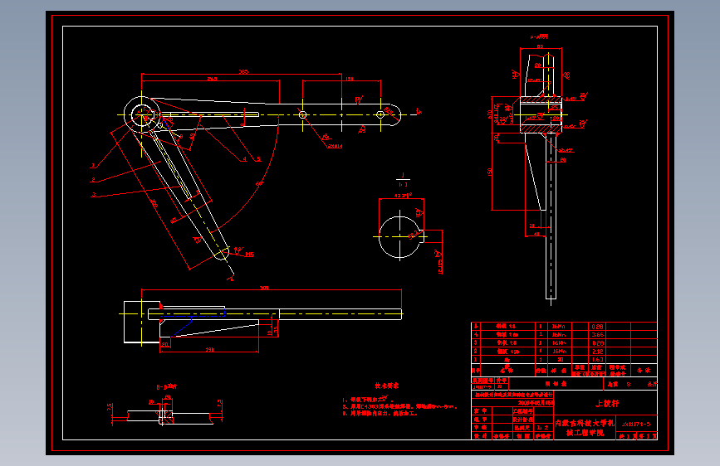Click the drawing title 上摇杆
The height and width of the screenshot is (466, 720).
coord(606,404)
